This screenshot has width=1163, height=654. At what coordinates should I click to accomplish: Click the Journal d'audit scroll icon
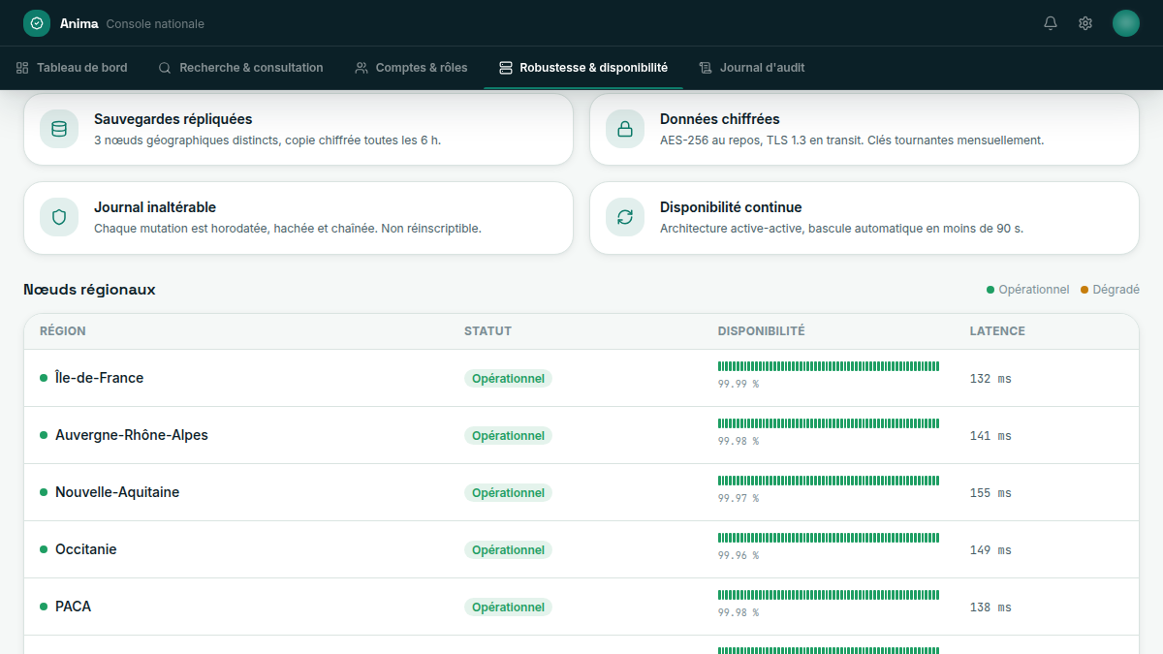[706, 68]
